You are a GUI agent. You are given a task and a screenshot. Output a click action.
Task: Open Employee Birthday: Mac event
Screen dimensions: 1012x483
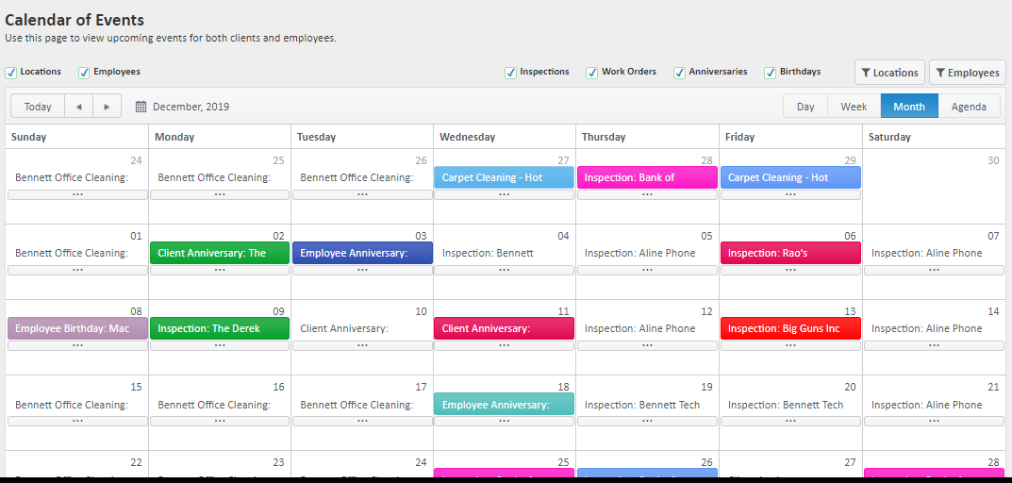click(x=77, y=328)
